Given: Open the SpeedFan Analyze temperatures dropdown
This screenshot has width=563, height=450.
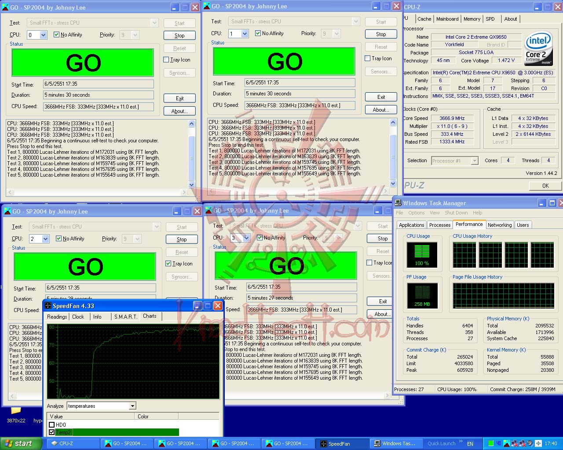Looking at the screenshot, I should coord(132,406).
